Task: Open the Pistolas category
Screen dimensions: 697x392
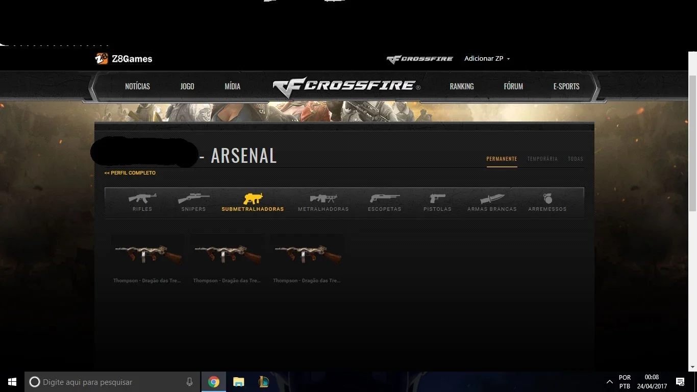Action: 437,202
